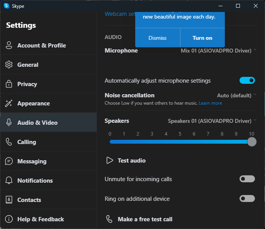
Task: Click the Messaging chat bubble icon
Action: pyautogui.click(x=9, y=161)
